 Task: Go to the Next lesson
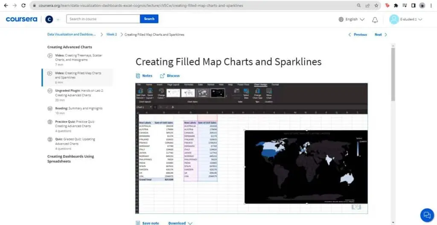(x=381, y=35)
